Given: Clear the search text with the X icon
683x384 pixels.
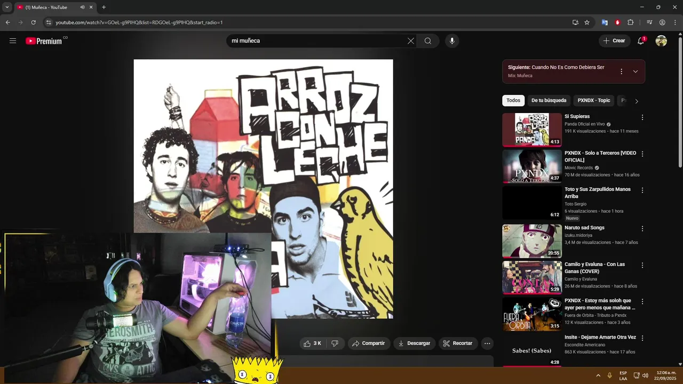Looking at the screenshot, I should coord(411,41).
